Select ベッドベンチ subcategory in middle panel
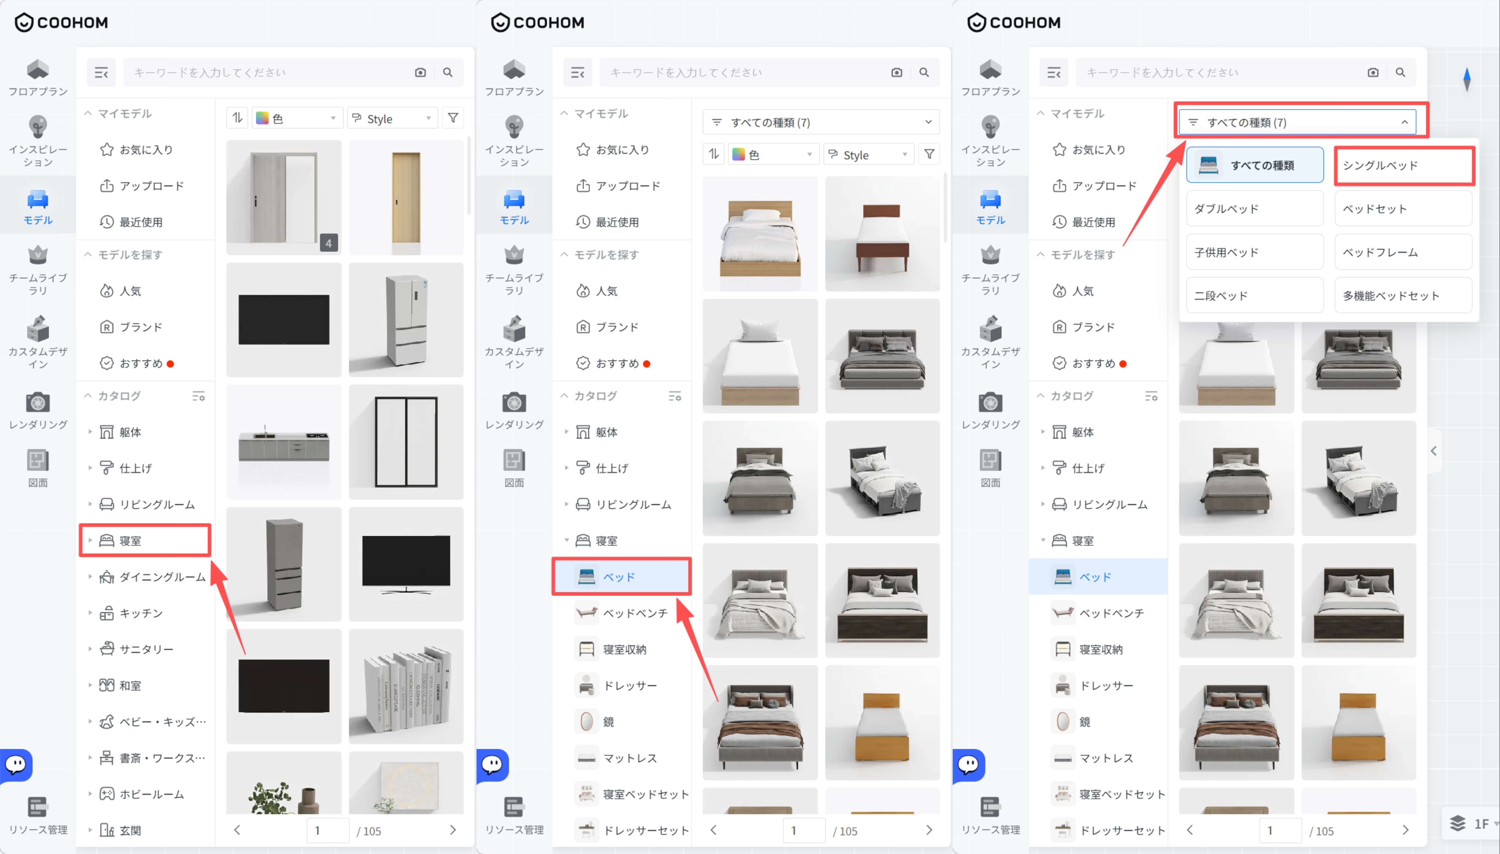Viewport: 1500px width, 854px height. [x=621, y=613]
